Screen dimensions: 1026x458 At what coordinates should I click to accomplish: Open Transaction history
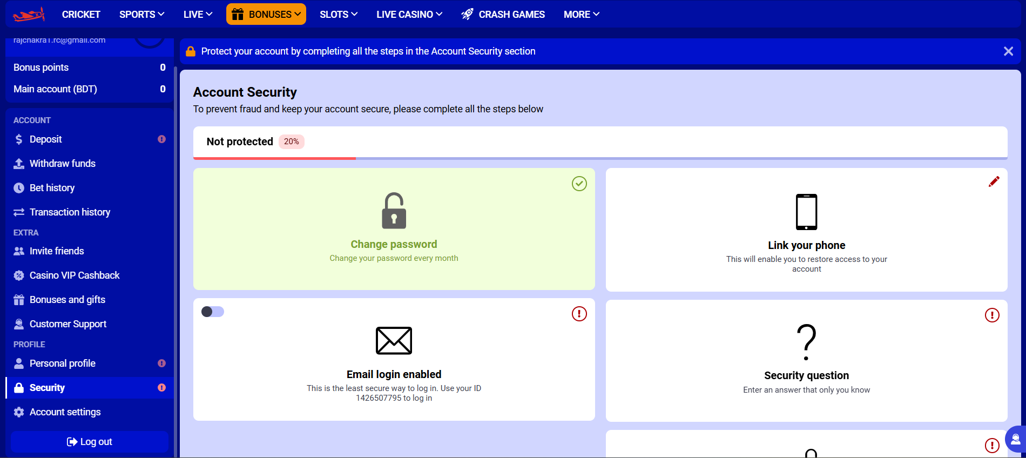tap(90, 212)
